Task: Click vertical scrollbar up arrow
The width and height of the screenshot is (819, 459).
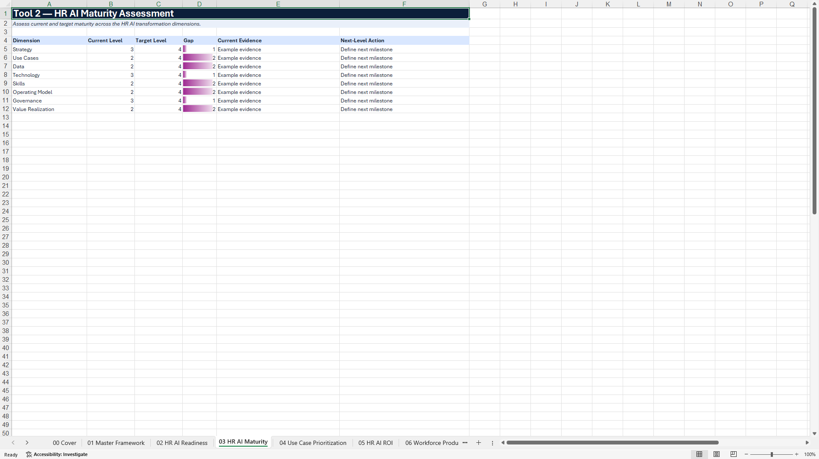Action: coord(814,4)
